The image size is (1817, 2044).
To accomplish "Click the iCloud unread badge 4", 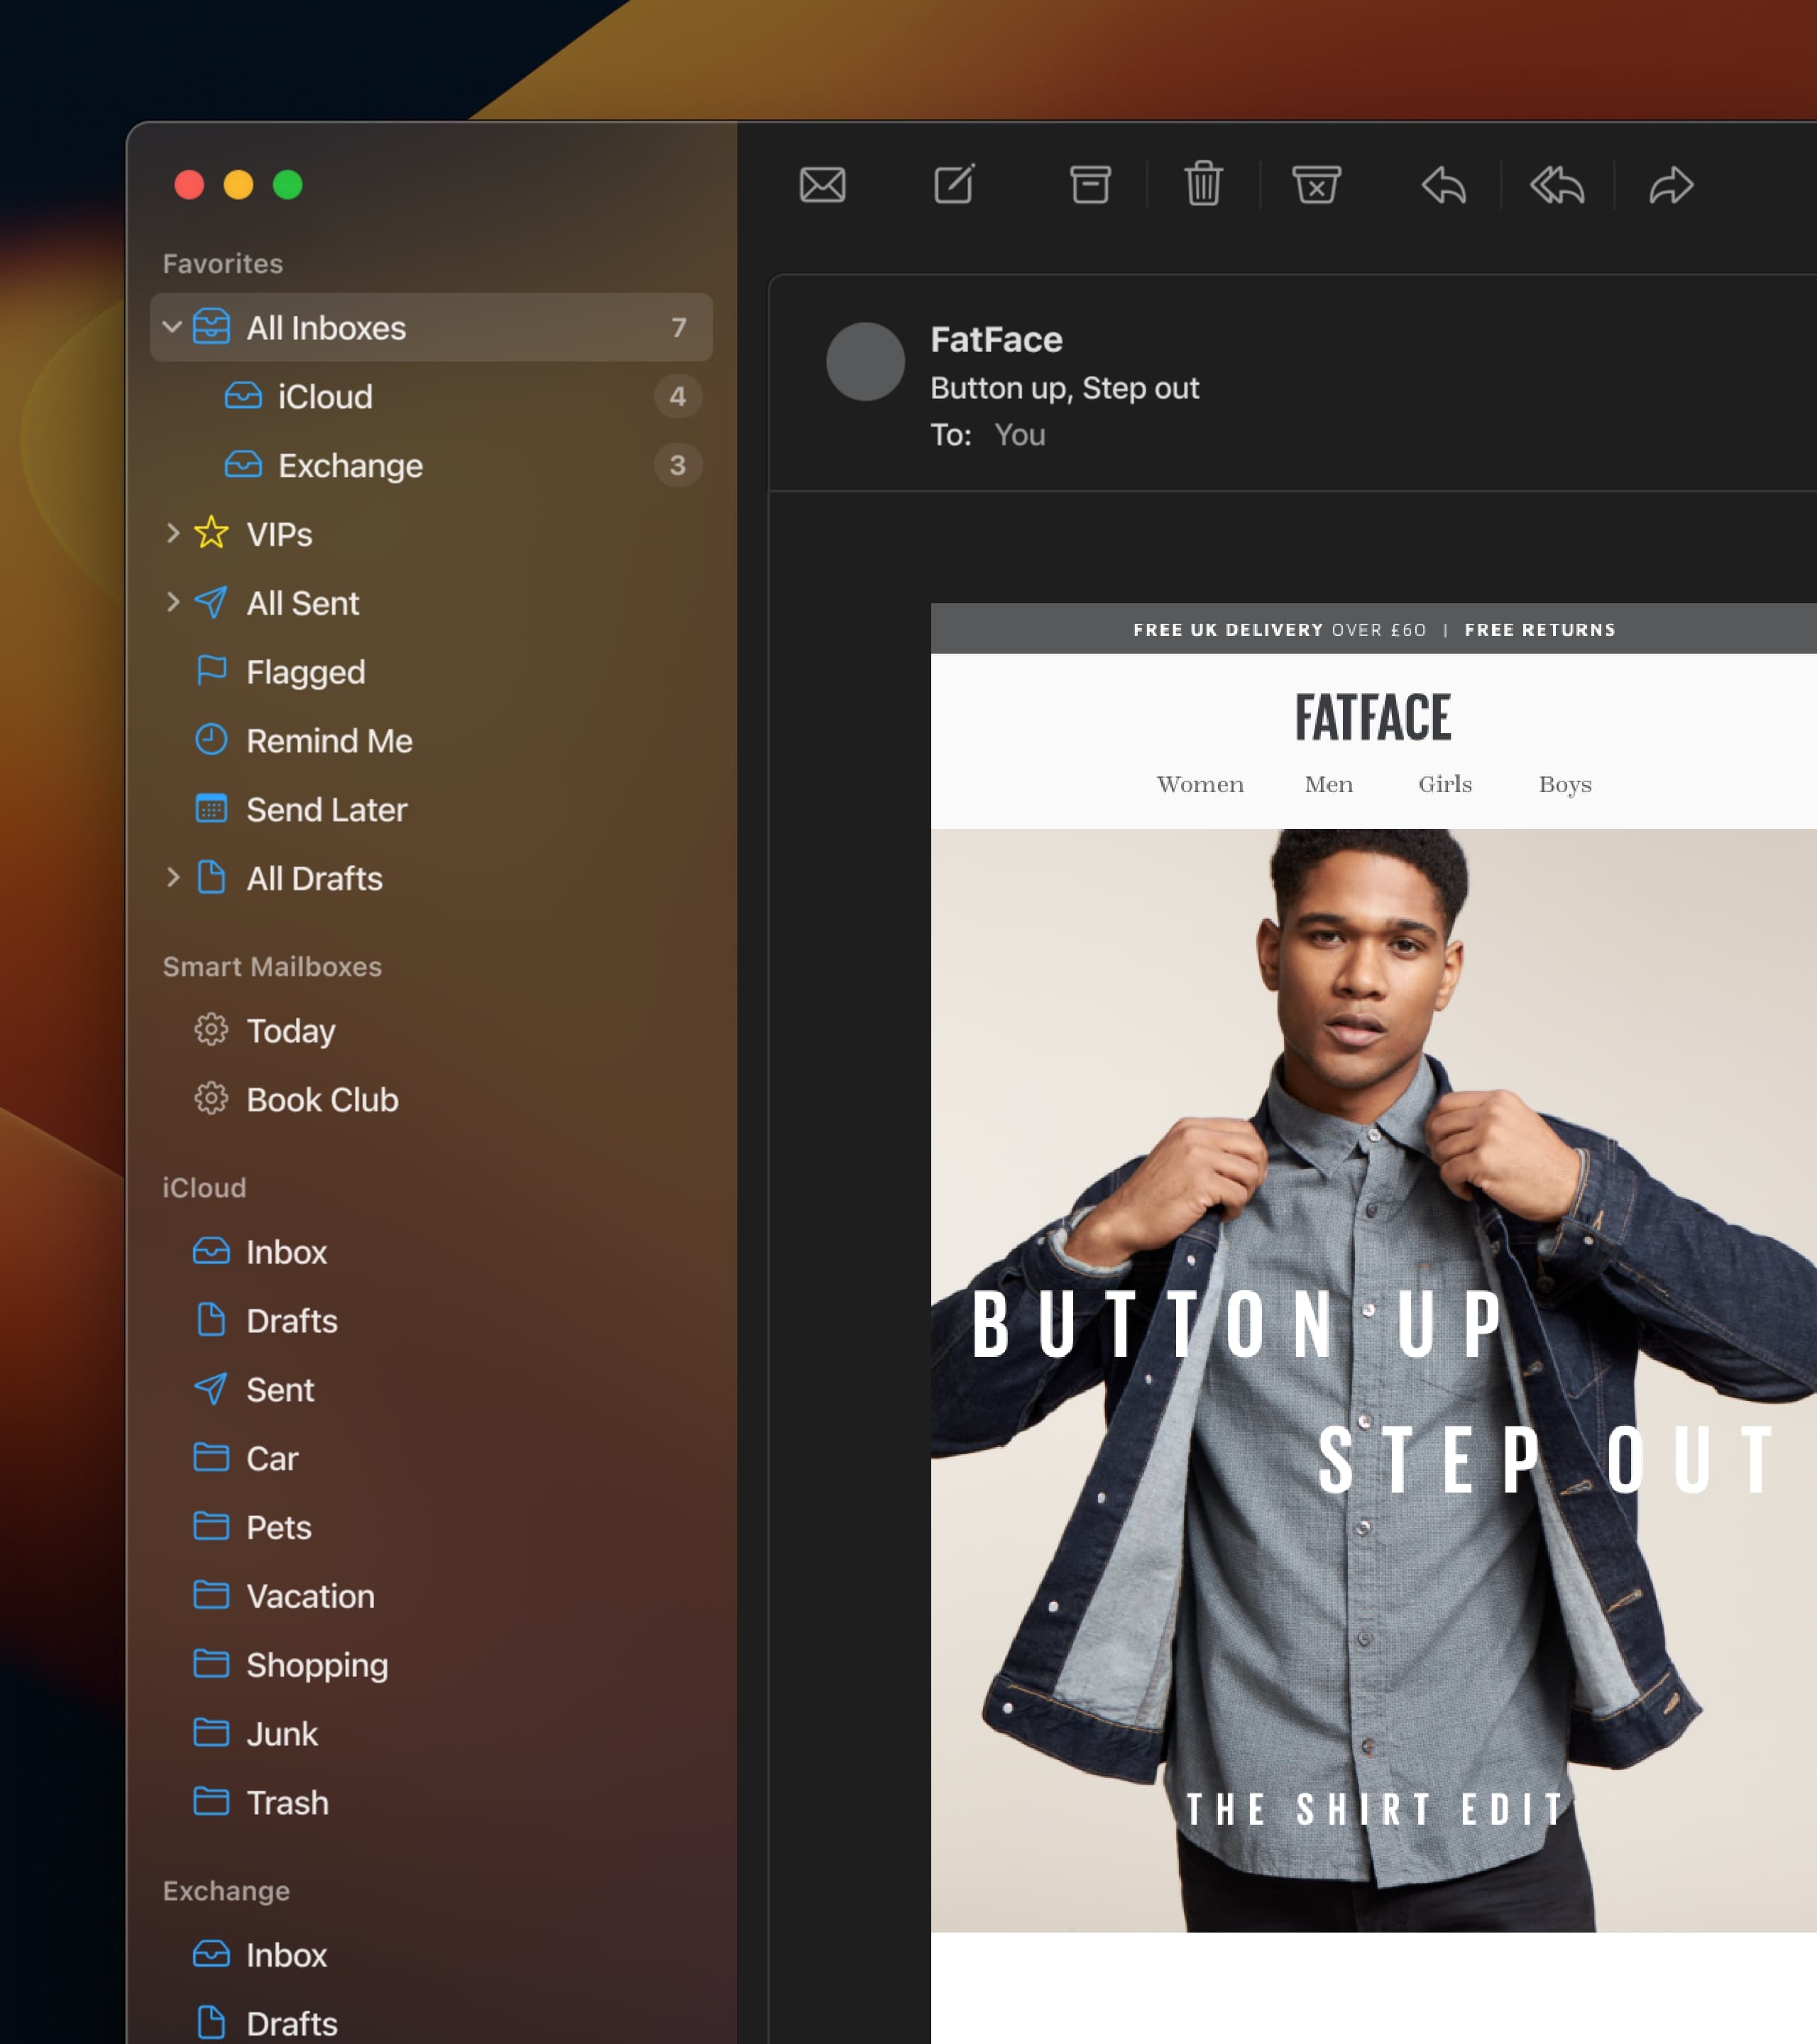I will [x=677, y=396].
